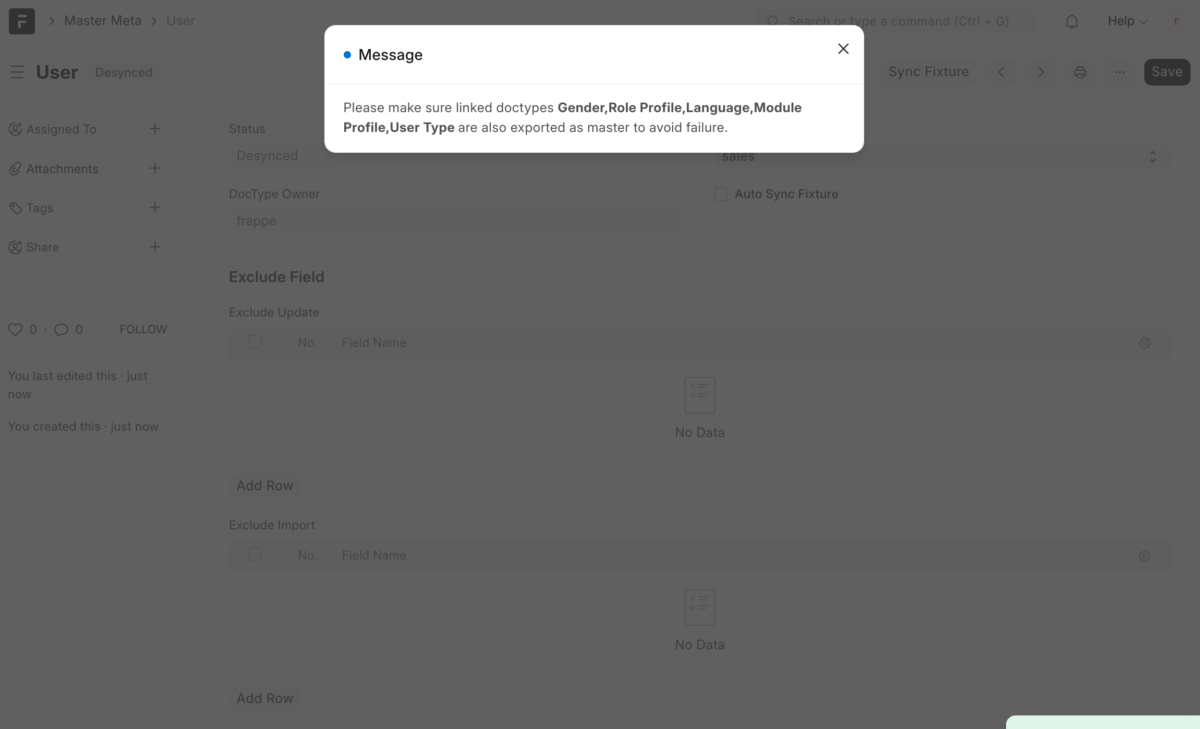The image size is (1200, 729).
Task: Click the print icon
Action: tap(1080, 72)
